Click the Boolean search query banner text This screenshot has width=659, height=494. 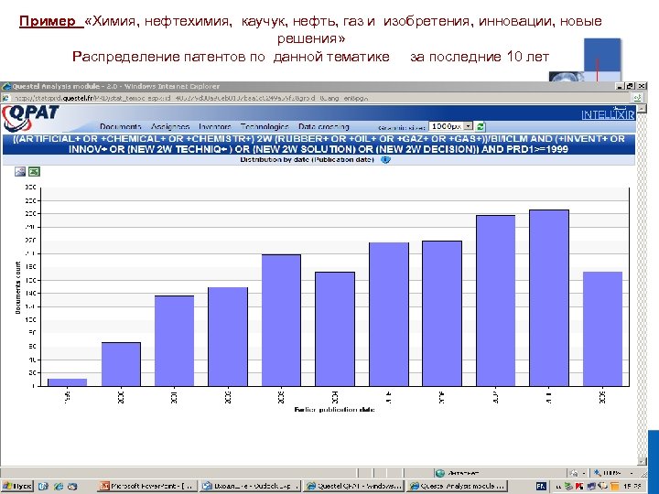coord(319,145)
